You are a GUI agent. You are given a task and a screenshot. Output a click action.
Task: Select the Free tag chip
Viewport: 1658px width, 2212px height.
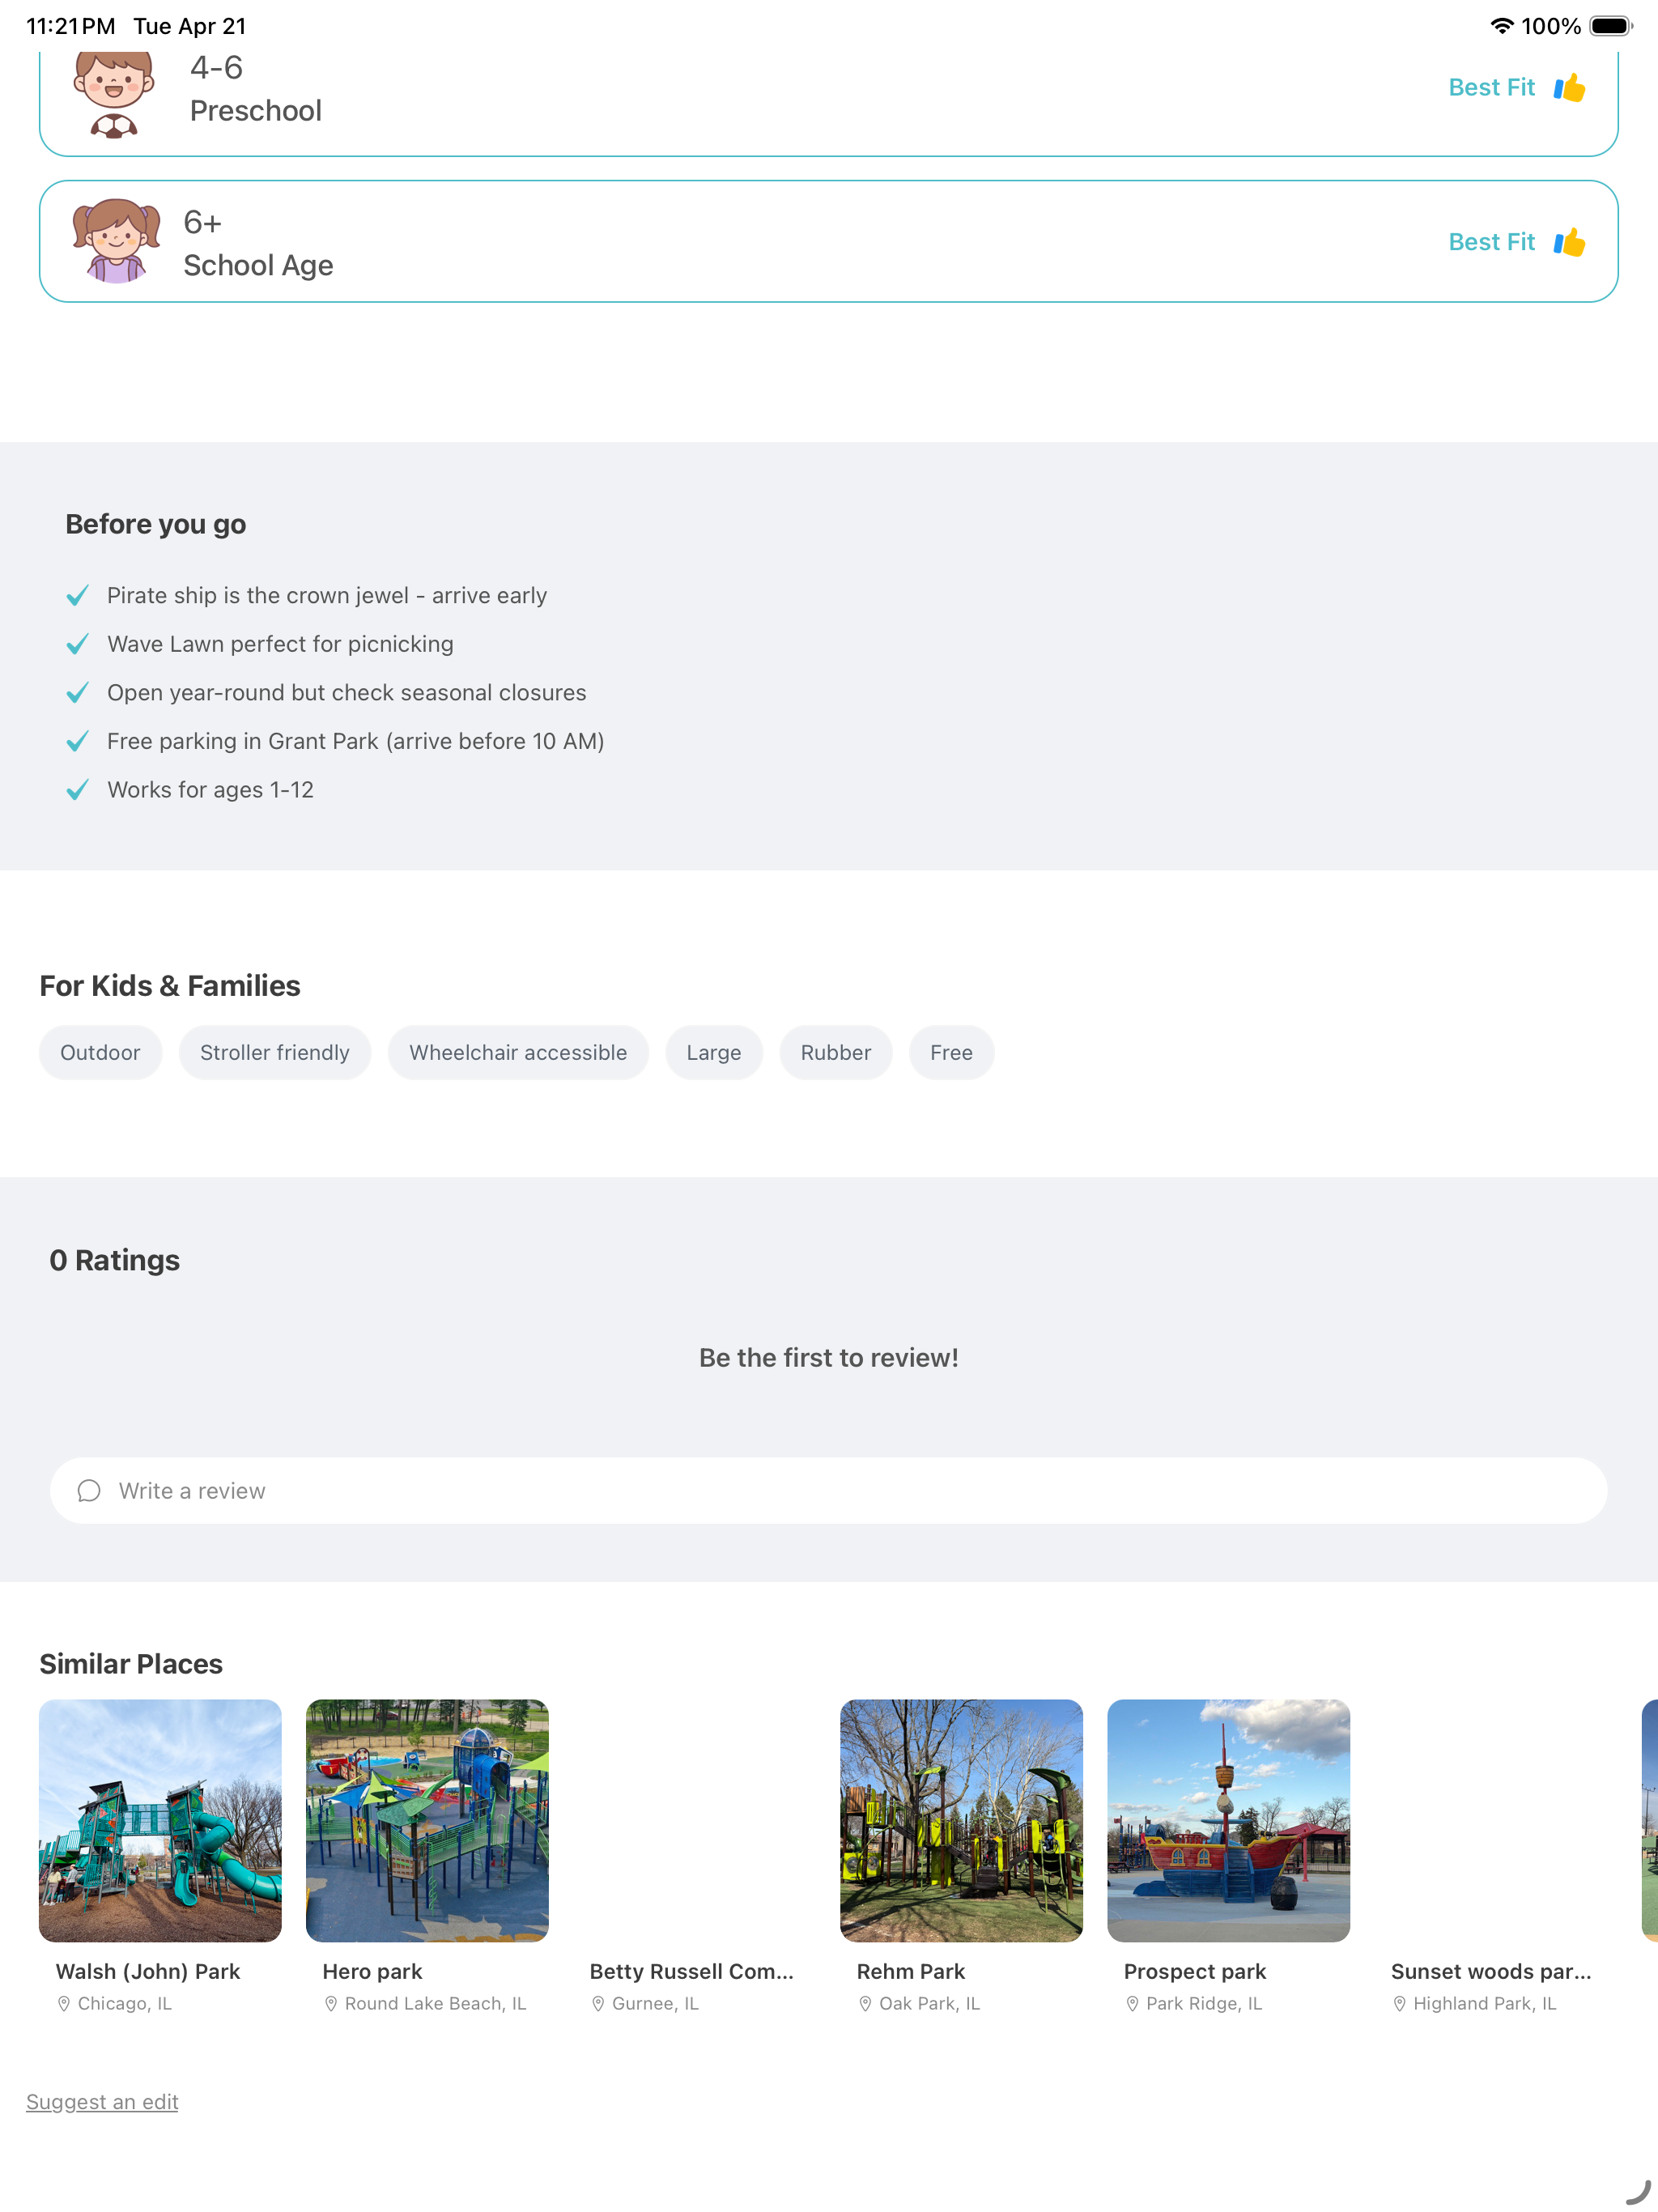pos(951,1052)
